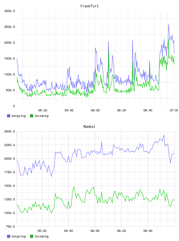Click the 06:40 time label on Frankfurt
Viewport: 179px width, 241px height.
(x=148, y=110)
